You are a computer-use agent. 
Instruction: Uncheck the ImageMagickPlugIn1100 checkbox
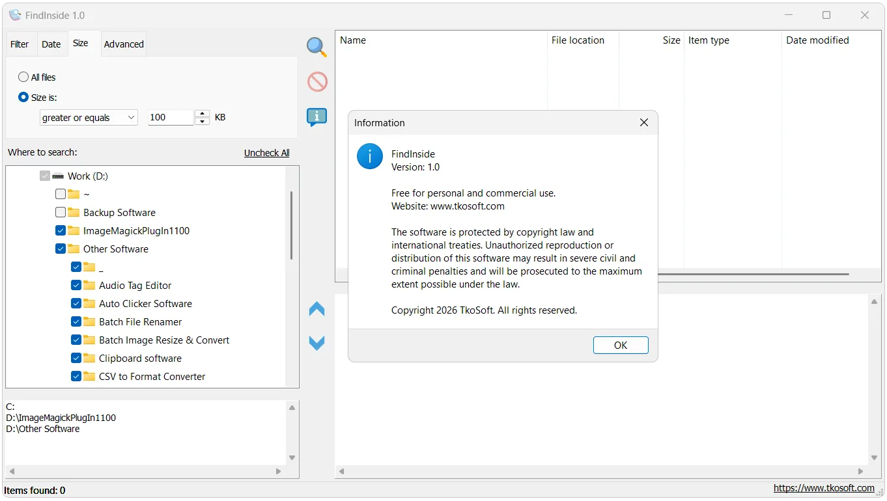pos(61,230)
